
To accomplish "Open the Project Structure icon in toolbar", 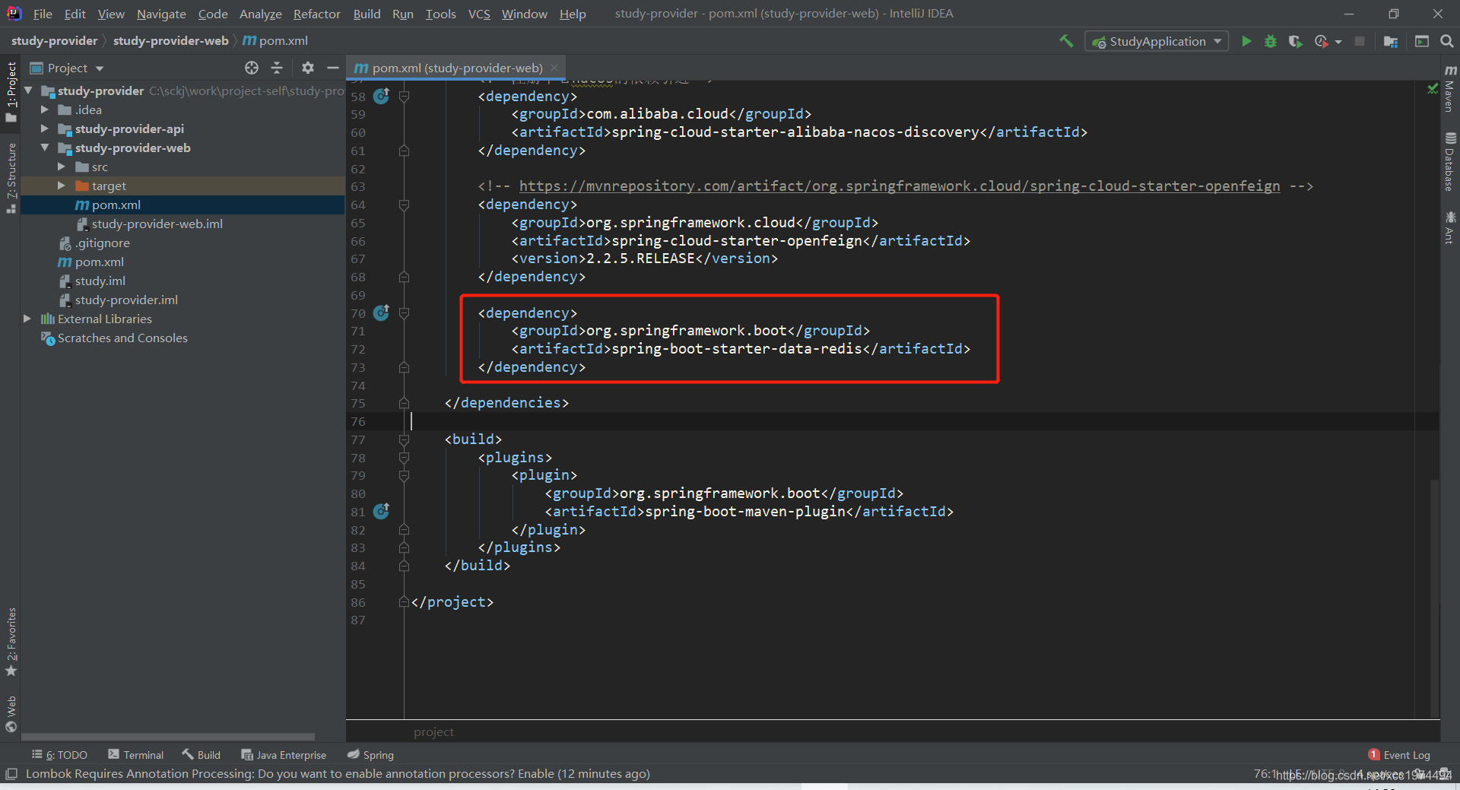I will pos(1391,41).
